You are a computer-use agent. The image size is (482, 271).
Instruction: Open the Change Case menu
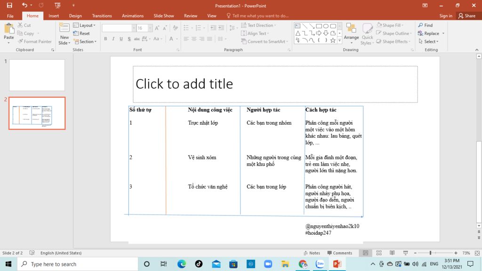click(x=157, y=39)
